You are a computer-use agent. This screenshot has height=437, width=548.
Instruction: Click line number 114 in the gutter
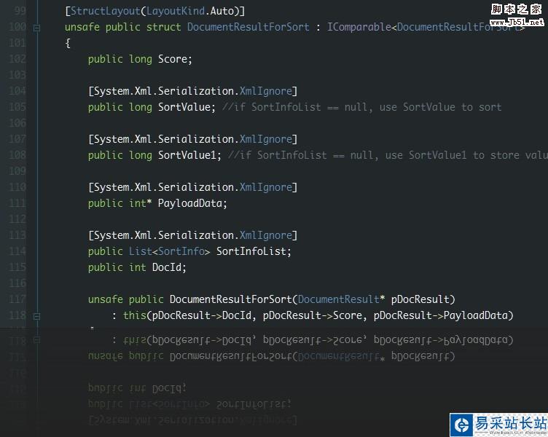tap(17, 251)
